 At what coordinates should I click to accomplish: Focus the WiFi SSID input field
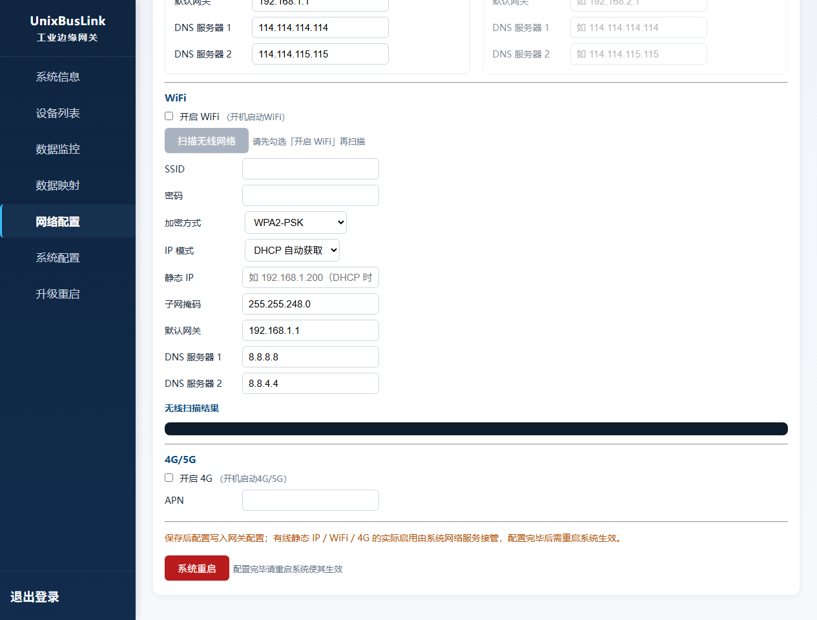[311, 169]
